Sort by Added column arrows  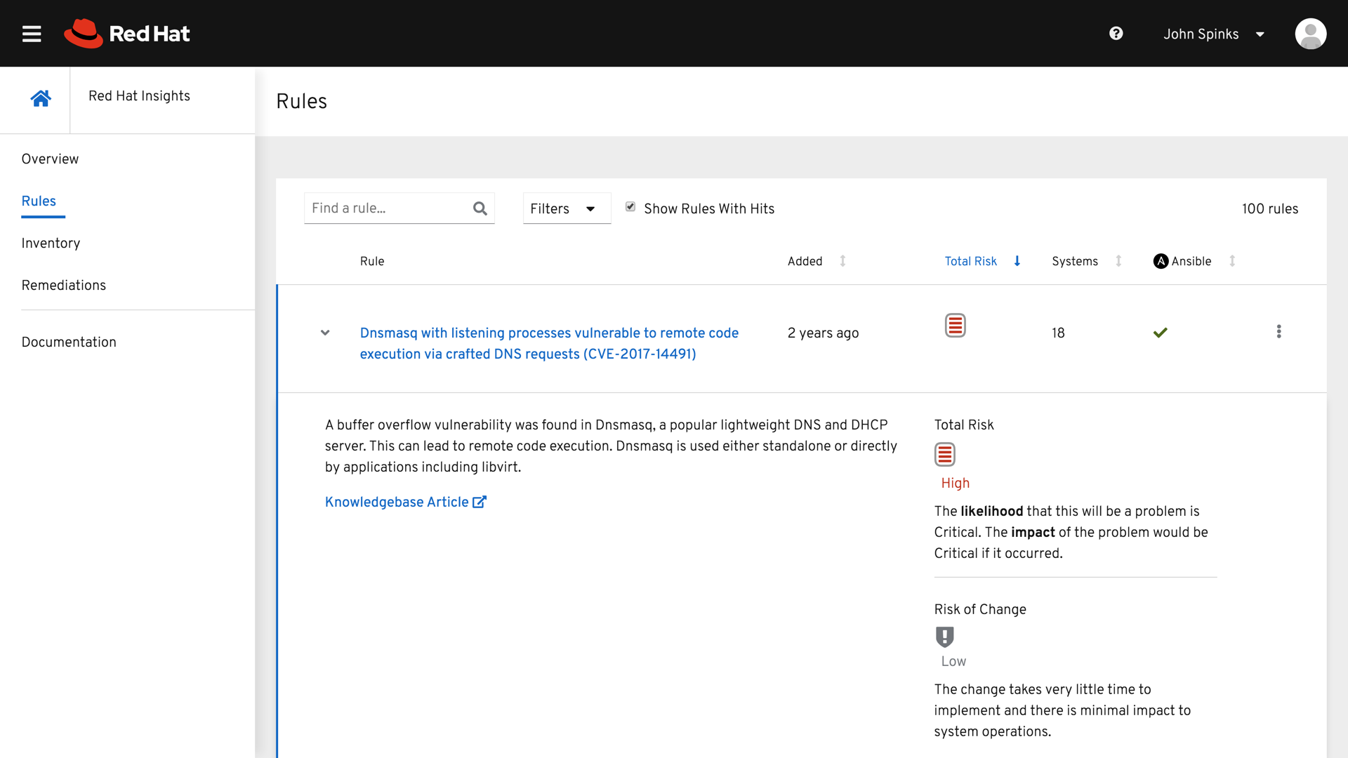coord(842,261)
